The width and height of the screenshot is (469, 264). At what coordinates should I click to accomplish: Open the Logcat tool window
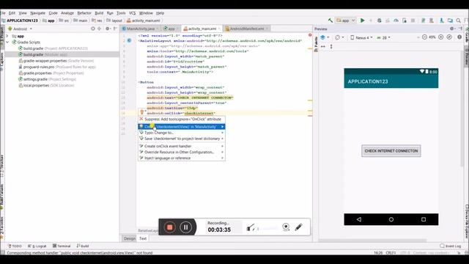tap(37, 246)
